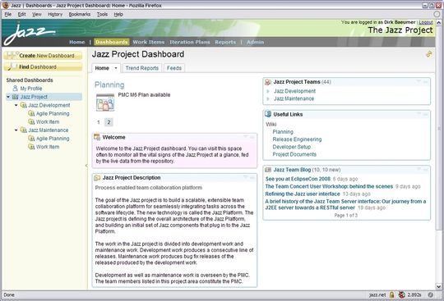444x301 pixels.
Task: Click the Jazz Project Teams viewlet icon
Action: point(268,82)
